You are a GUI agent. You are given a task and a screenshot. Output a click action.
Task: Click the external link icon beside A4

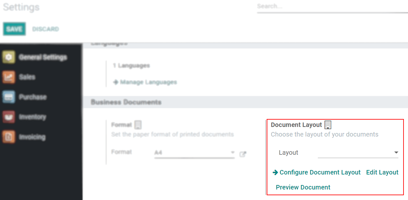(x=243, y=154)
